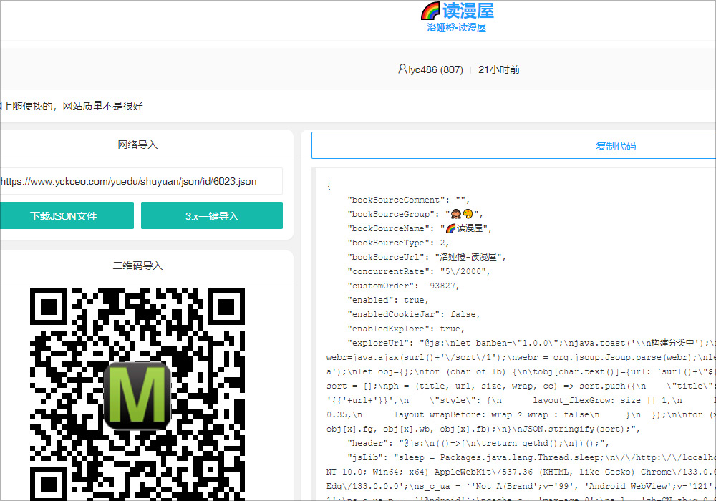This screenshot has width=716, height=501.
Task: Click the "concurrentRate" line in code
Action: tap(419, 271)
